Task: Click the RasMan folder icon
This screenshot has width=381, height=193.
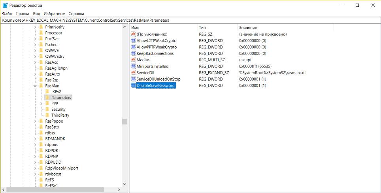Action: coord(41,86)
